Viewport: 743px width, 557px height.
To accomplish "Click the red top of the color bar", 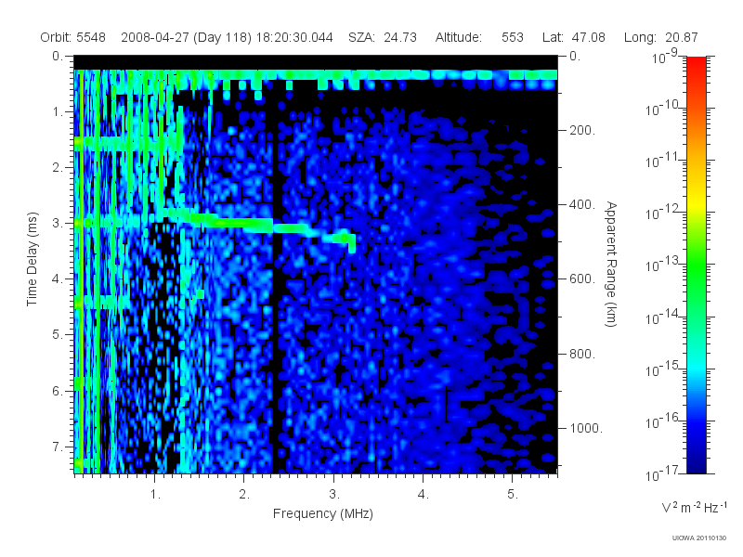I will click(696, 64).
